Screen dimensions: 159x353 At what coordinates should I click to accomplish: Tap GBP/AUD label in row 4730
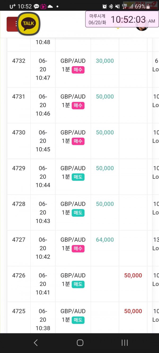tap(73, 132)
